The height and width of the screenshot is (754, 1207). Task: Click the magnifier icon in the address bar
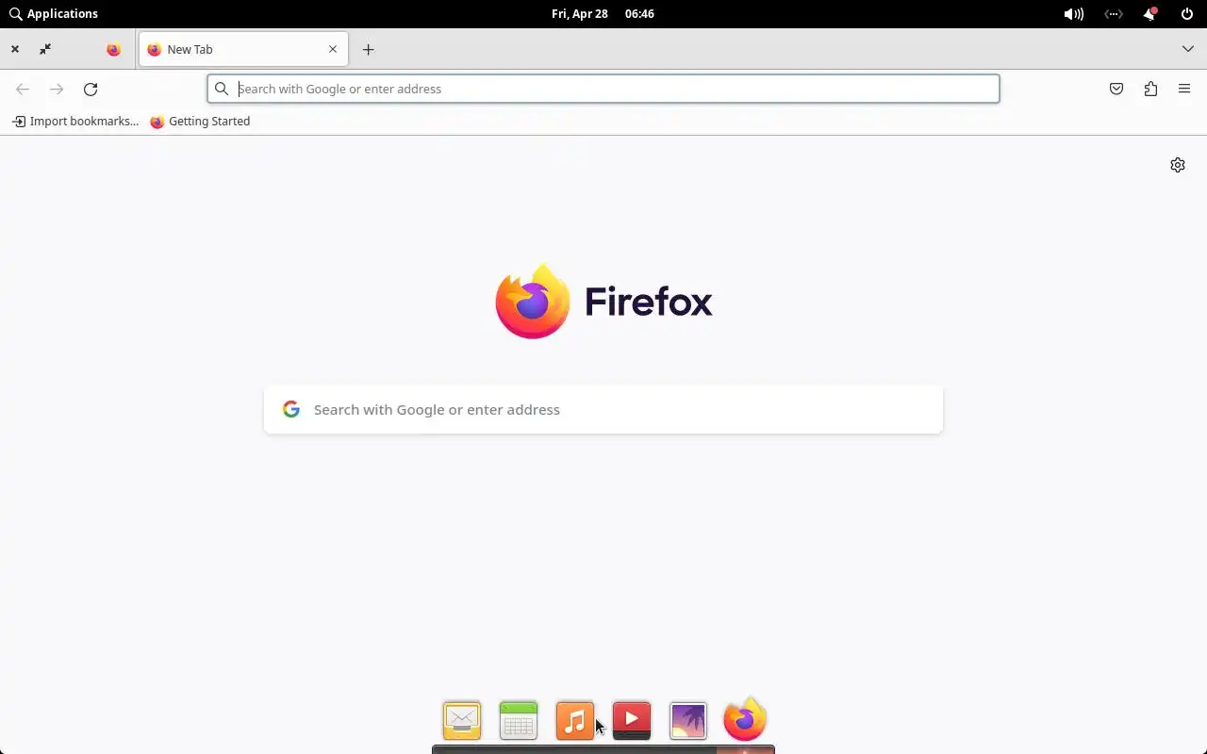coord(222,89)
